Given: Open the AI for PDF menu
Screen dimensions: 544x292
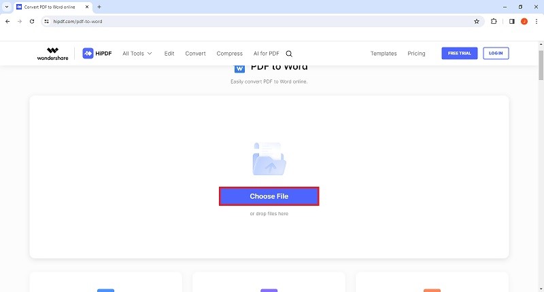Looking at the screenshot, I should (266, 54).
